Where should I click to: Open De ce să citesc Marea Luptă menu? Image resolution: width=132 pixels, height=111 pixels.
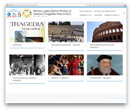coord(105,11)
